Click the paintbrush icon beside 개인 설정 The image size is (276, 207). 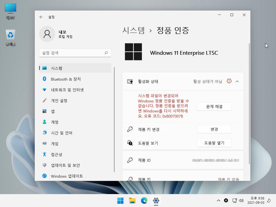[44, 101]
